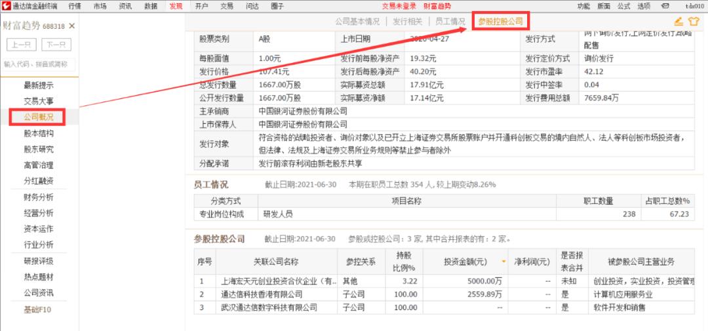Open the 版面 menu

[604, 6]
